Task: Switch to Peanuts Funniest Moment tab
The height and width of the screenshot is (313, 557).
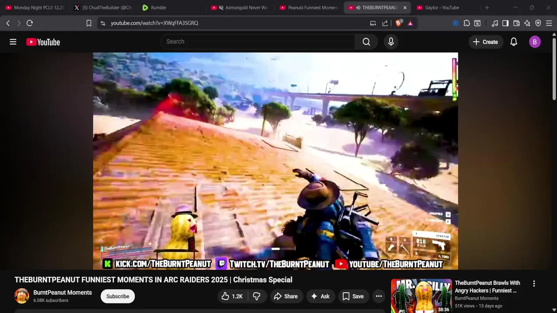Action: 309,7
